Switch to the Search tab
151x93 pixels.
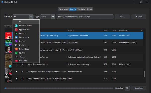tap(73, 9)
